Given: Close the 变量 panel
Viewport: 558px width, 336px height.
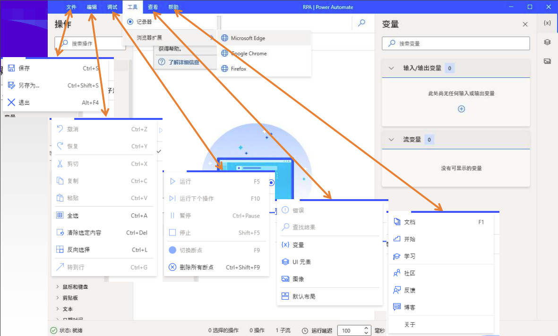Looking at the screenshot, I should click(x=525, y=24).
